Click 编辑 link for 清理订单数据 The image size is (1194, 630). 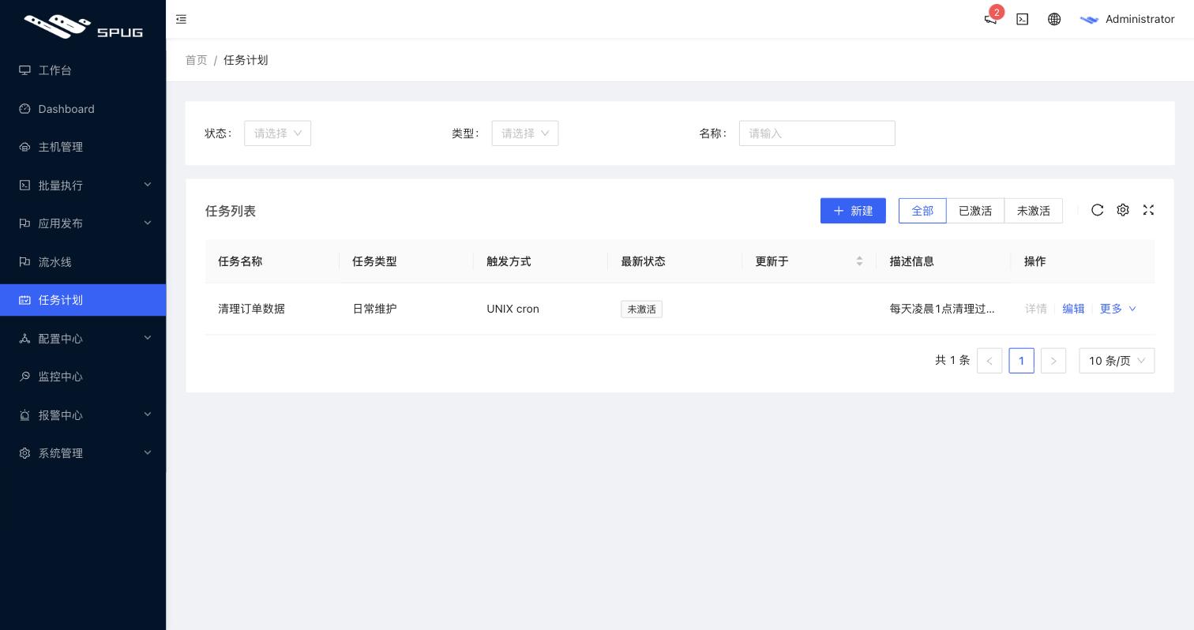pyautogui.click(x=1073, y=309)
